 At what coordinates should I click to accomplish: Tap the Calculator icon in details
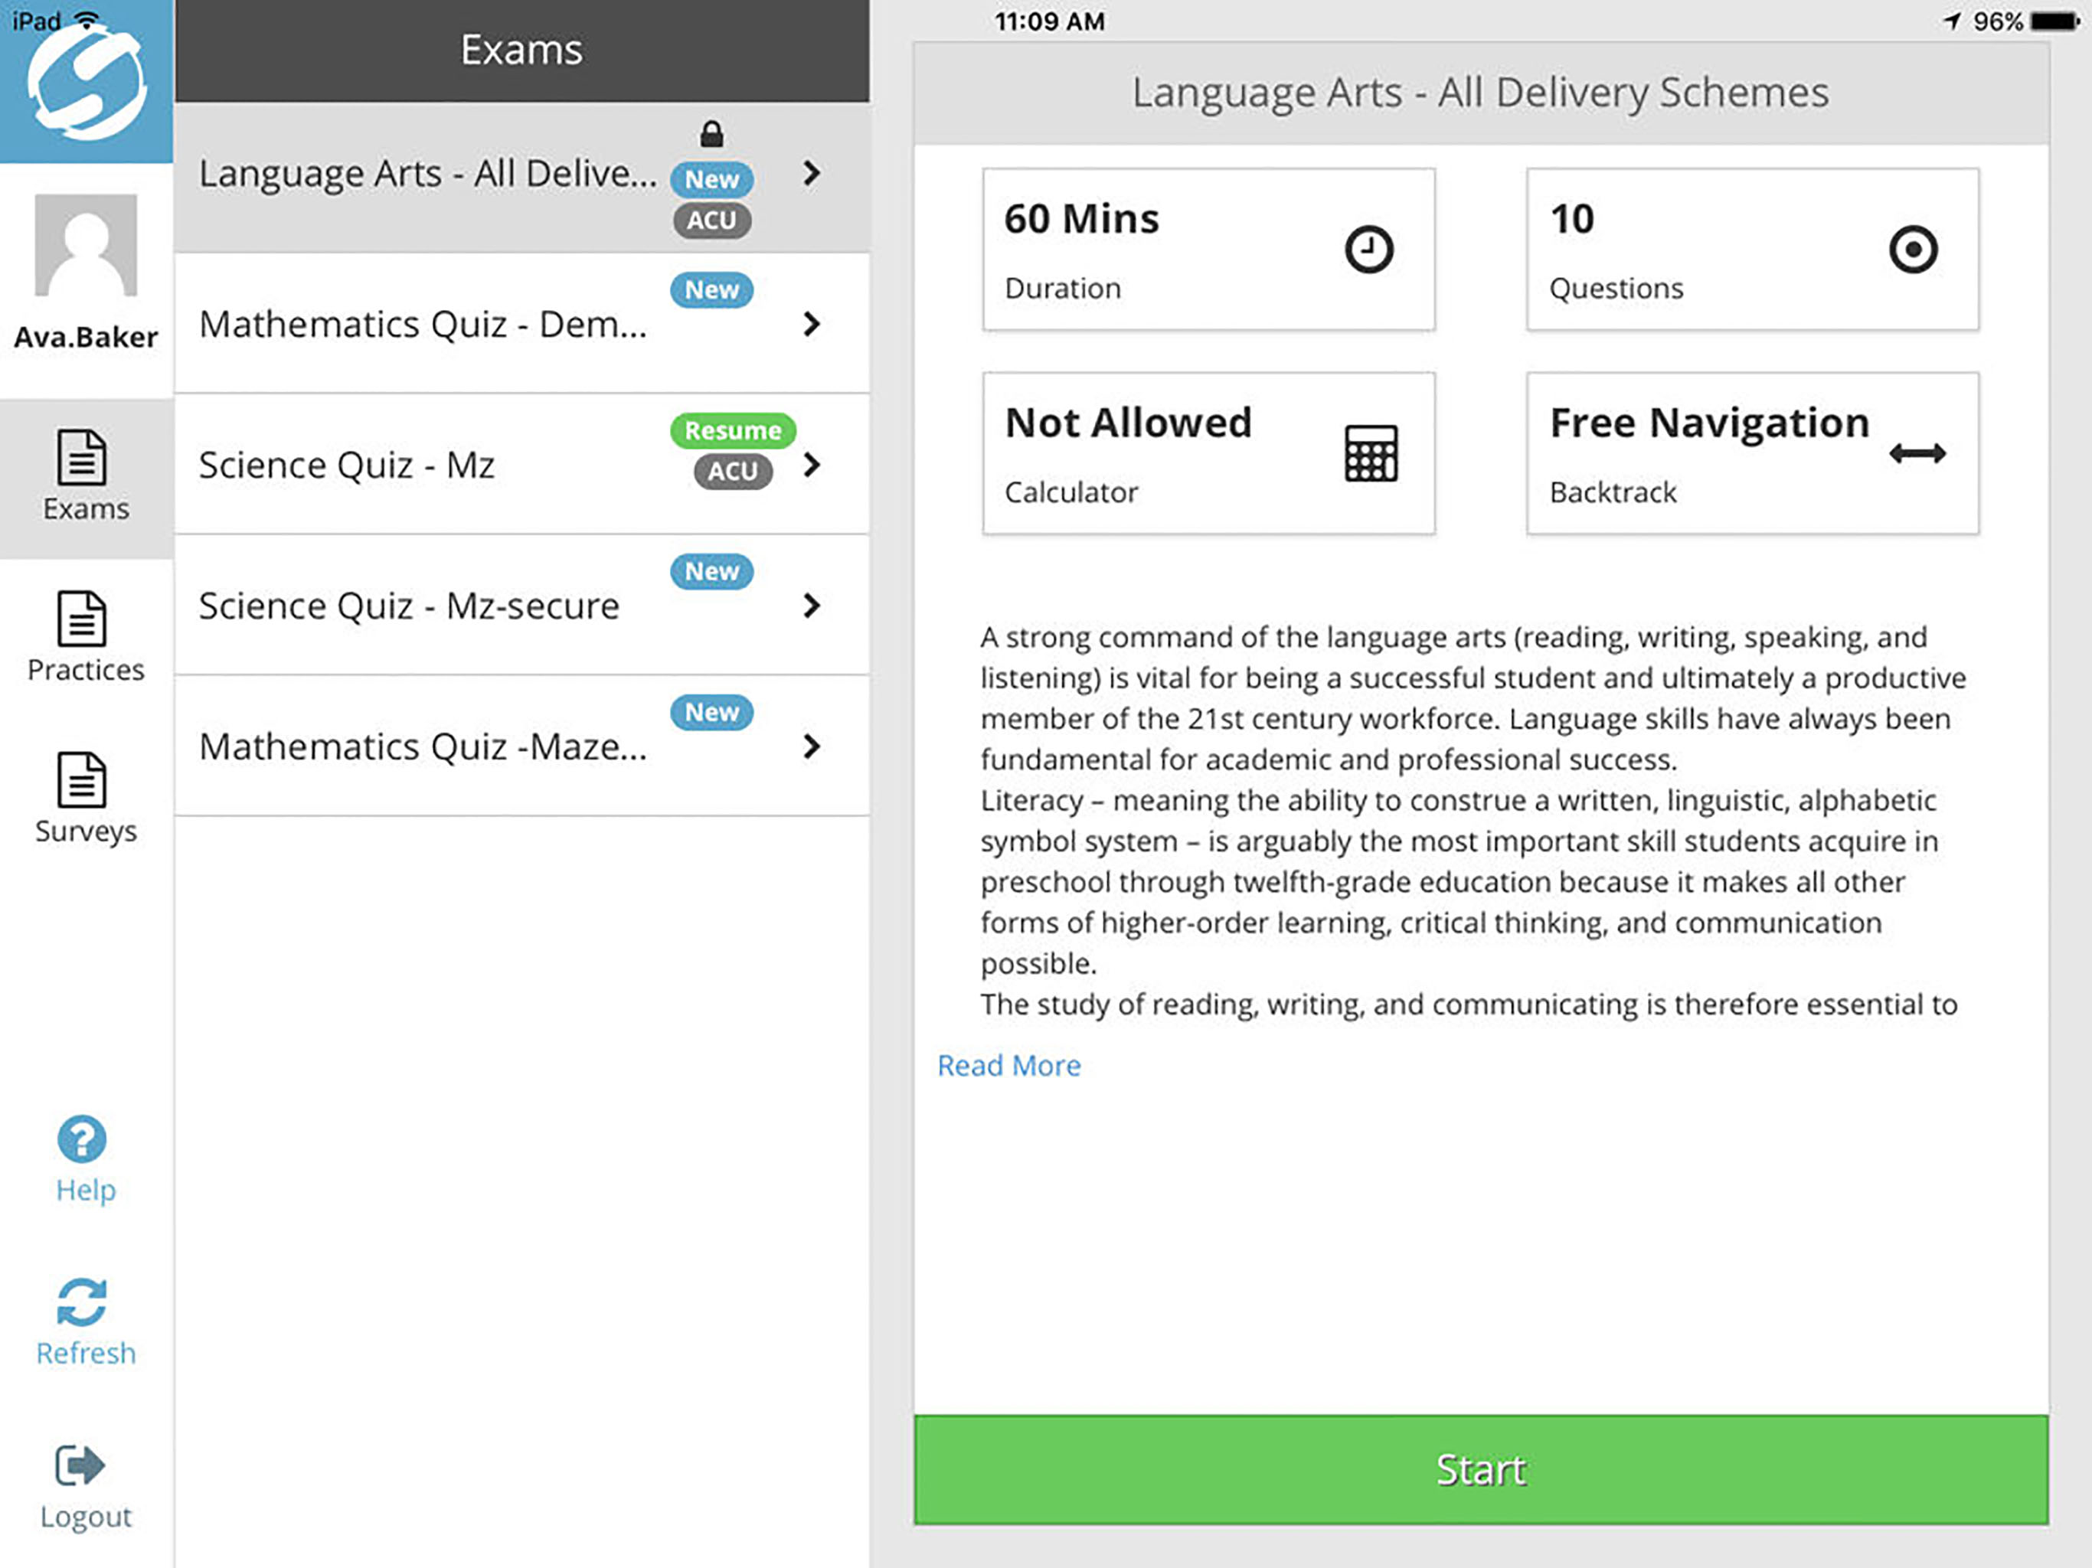[1371, 453]
